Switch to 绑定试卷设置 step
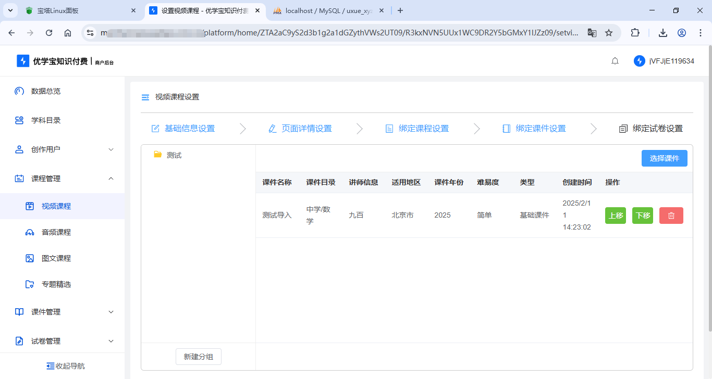This screenshot has height=379, width=712. 650,129
